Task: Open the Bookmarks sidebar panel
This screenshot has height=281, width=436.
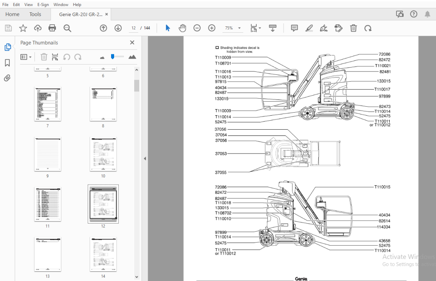Action: pos(8,63)
